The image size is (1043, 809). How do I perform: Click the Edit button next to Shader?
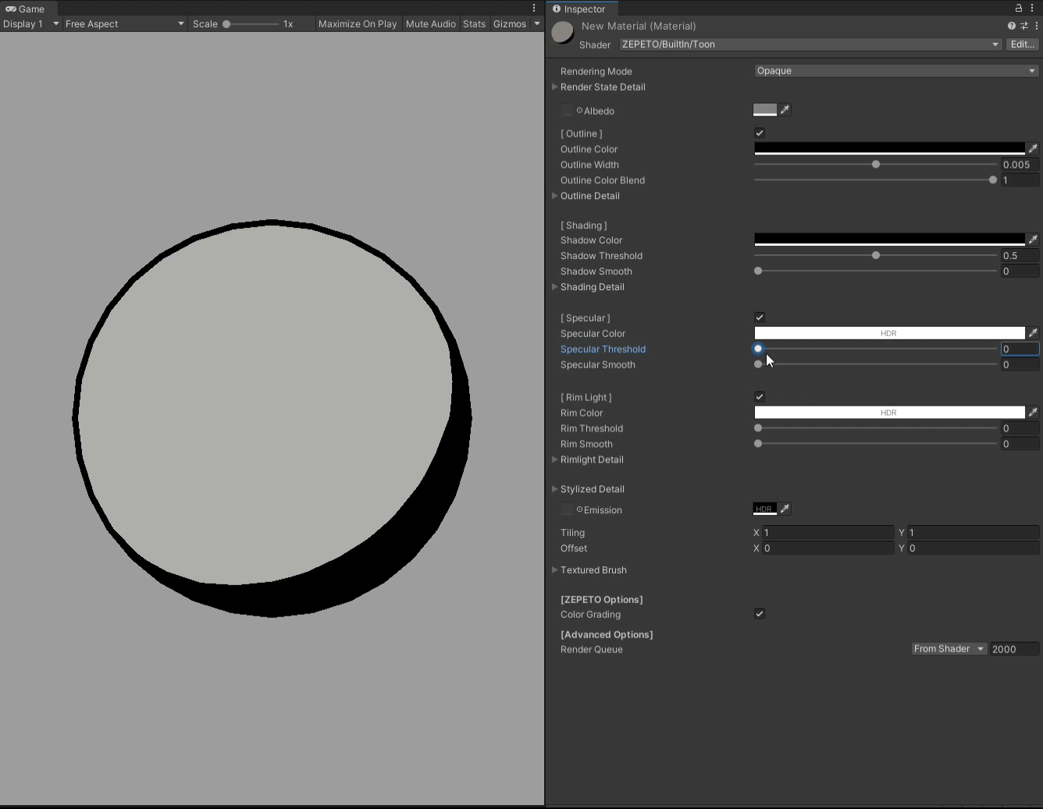1022,44
